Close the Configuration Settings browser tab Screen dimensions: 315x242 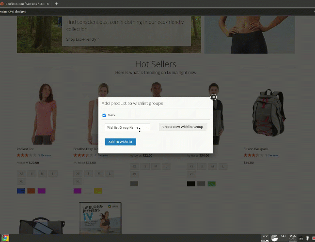click(x=48, y=3)
